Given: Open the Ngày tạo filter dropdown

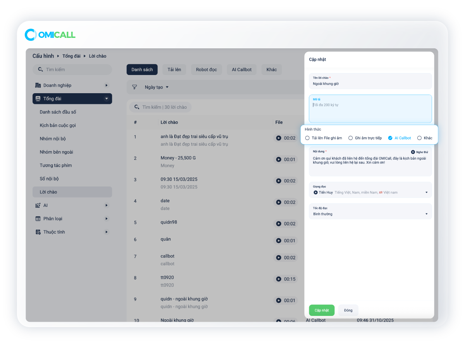Looking at the screenshot, I should click(x=157, y=87).
